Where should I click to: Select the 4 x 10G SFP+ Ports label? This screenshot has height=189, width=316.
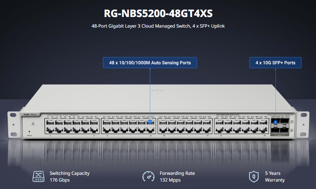(x=275, y=63)
